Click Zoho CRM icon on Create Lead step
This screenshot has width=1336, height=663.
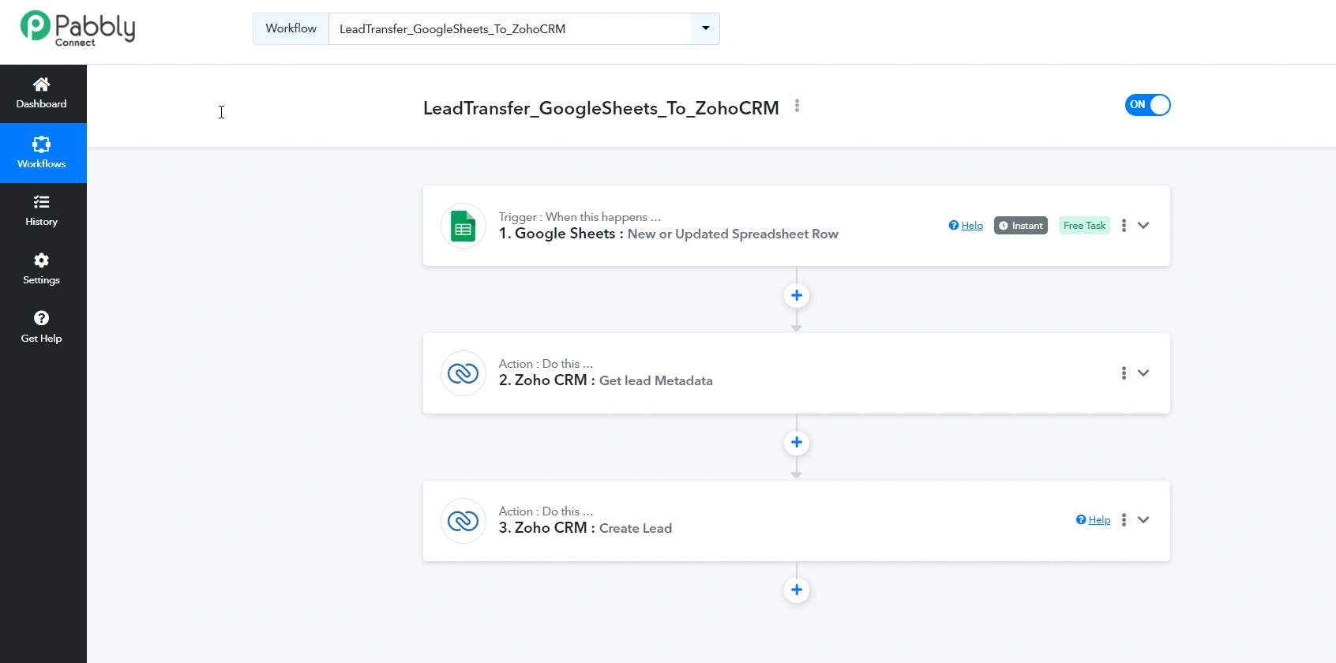[463, 521]
